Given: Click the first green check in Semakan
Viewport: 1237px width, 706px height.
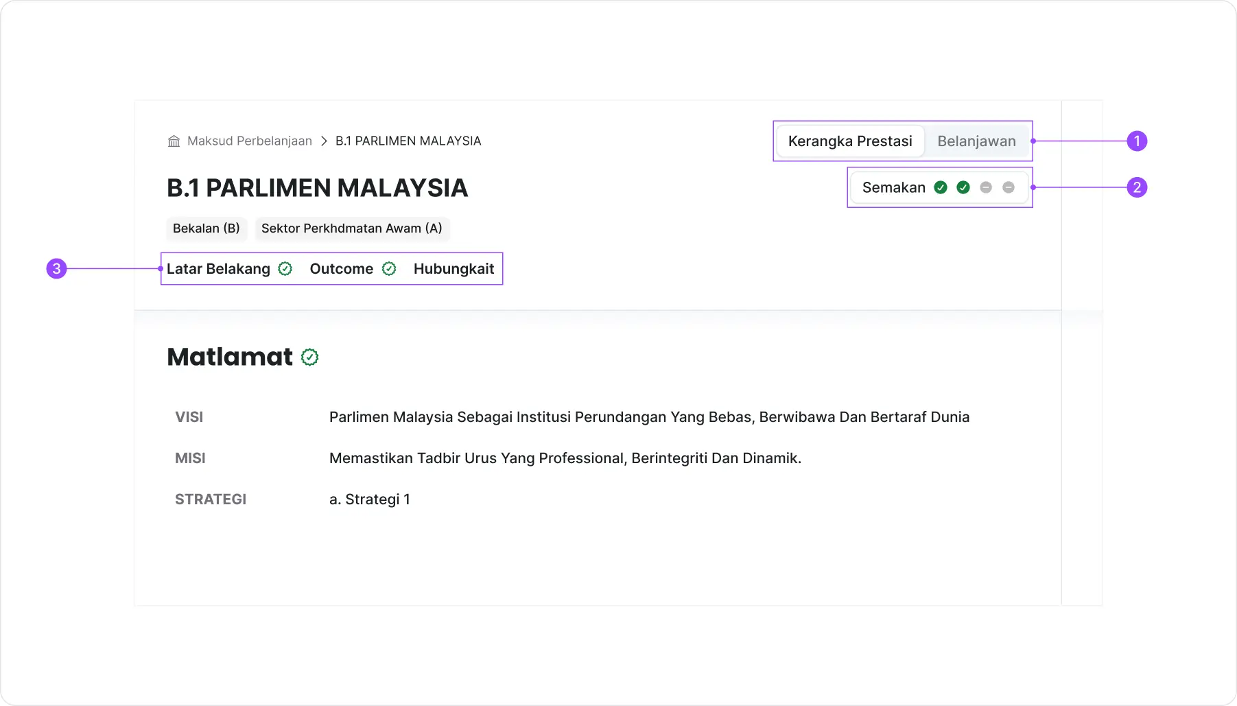Looking at the screenshot, I should (941, 187).
